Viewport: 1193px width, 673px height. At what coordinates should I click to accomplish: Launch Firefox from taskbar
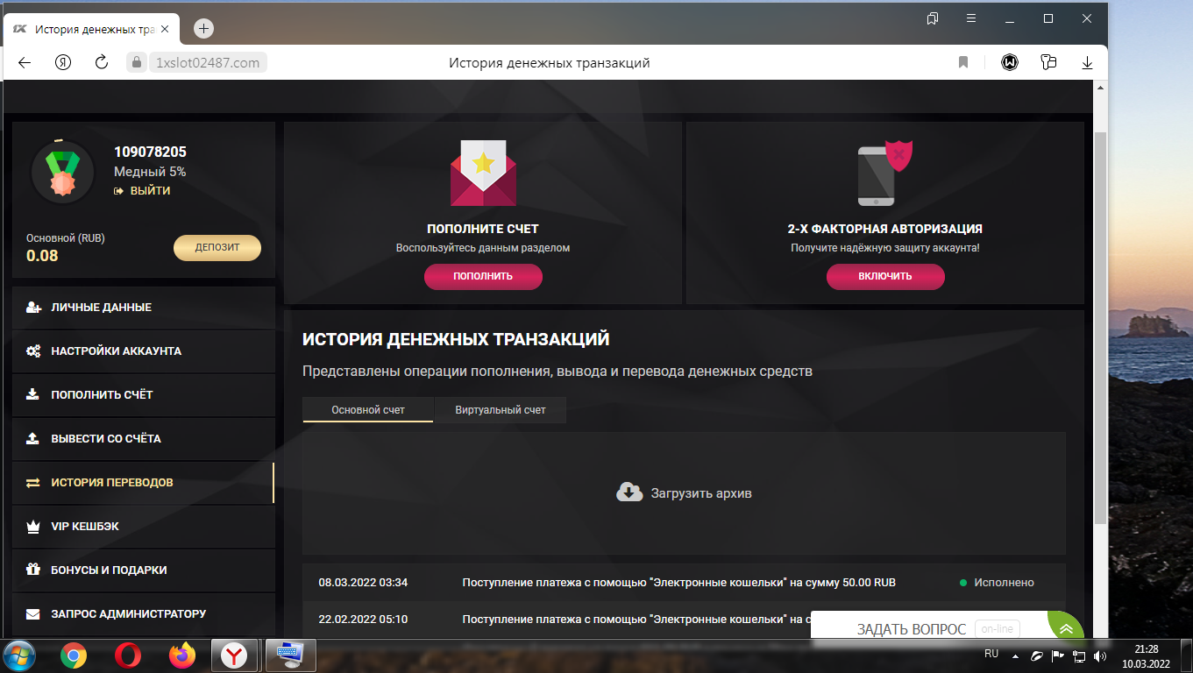pyautogui.click(x=182, y=655)
